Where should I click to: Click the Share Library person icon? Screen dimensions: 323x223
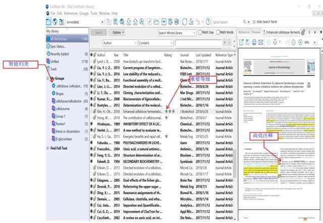(191, 22)
